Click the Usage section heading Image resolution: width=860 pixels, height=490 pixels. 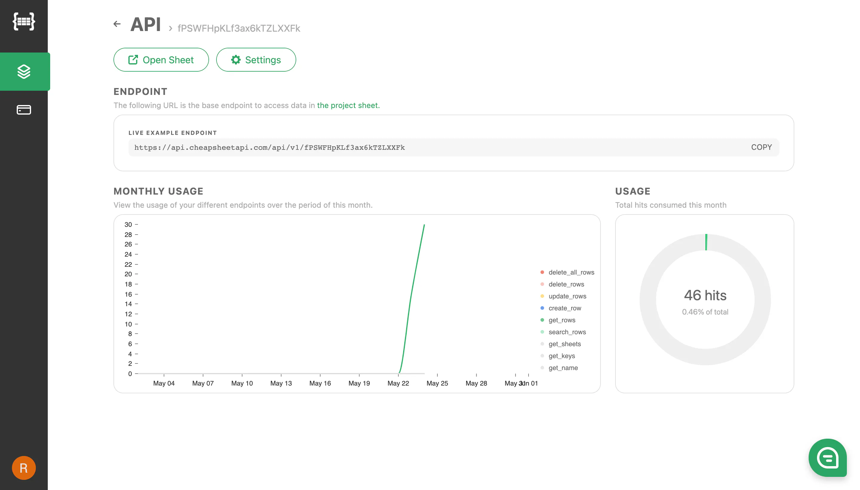[x=633, y=191]
